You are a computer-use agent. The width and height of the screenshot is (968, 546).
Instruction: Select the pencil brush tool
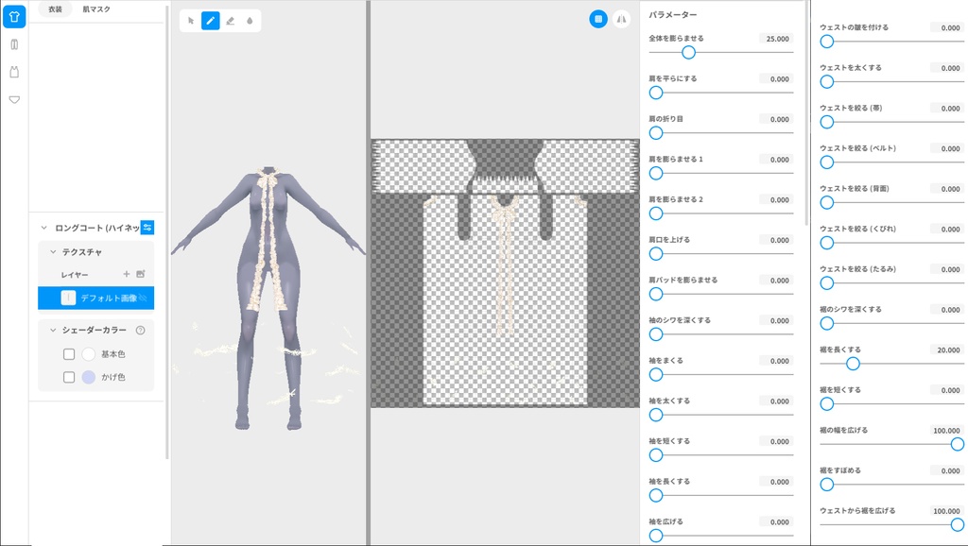211,21
